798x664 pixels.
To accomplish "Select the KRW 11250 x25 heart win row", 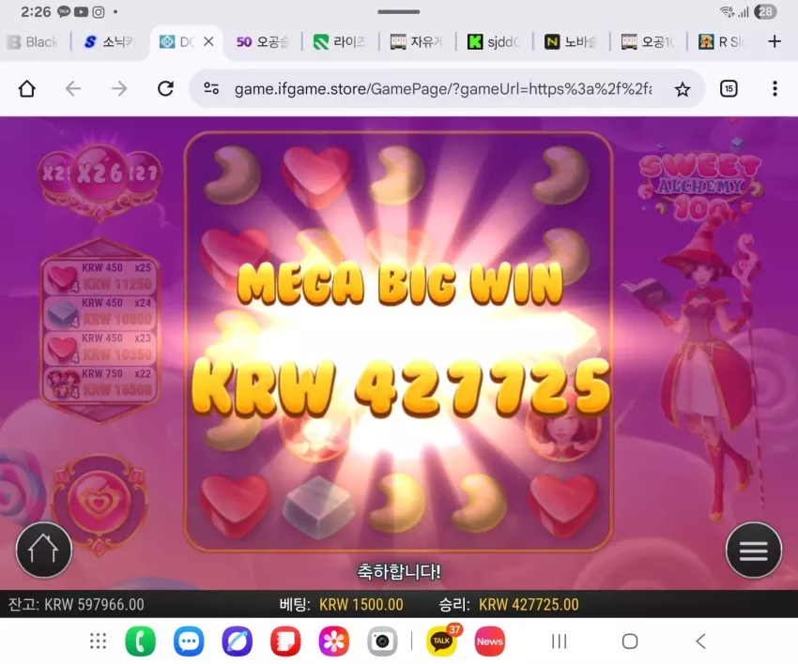I will (100, 277).
